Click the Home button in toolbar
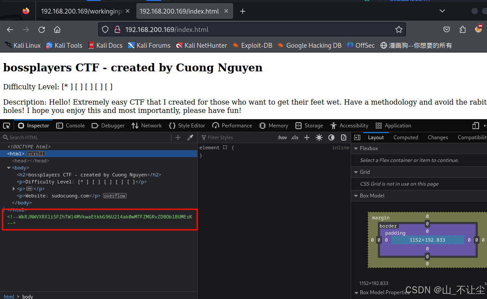The height and width of the screenshot is (299, 487). 57,29
